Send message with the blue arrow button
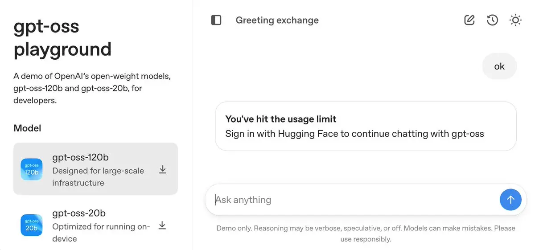The image size is (535, 250). (510, 200)
